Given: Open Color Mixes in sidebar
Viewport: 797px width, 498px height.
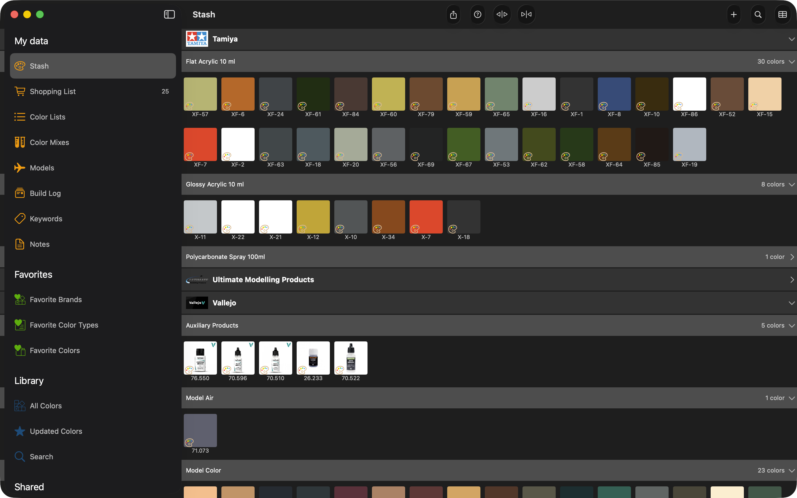Looking at the screenshot, I should point(93,142).
